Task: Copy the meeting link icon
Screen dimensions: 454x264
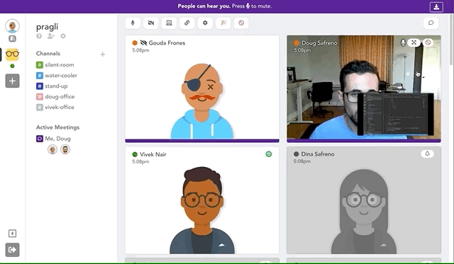Action: click(187, 23)
